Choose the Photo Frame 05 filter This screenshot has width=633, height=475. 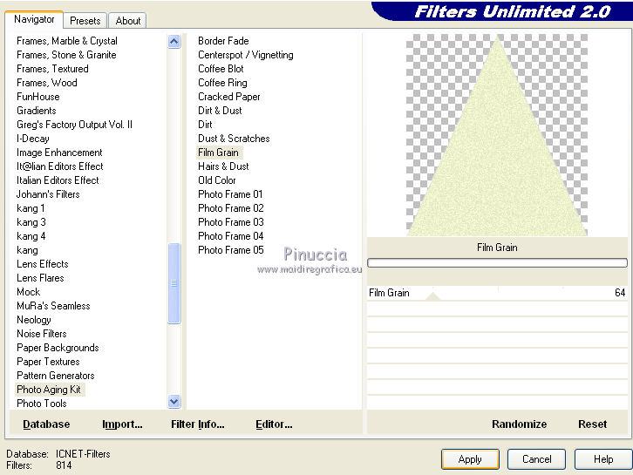[231, 250]
